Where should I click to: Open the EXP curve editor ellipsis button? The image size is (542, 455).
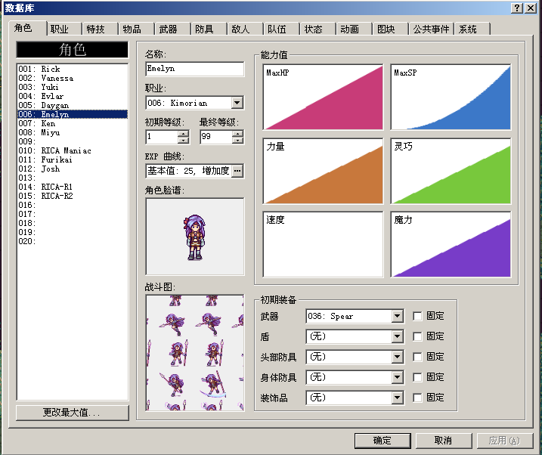(x=237, y=171)
